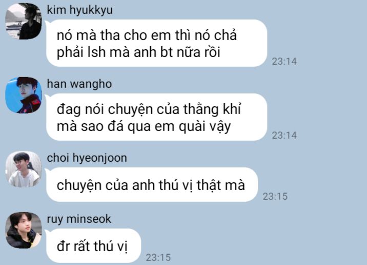This screenshot has width=367, height=265.
Task: Click the text 'quài vậy' in the second bubble
Action: pyautogui.click(x=205, y=127)
